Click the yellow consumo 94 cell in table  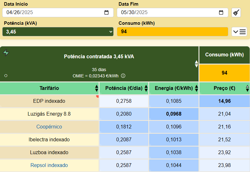[224, 73]
